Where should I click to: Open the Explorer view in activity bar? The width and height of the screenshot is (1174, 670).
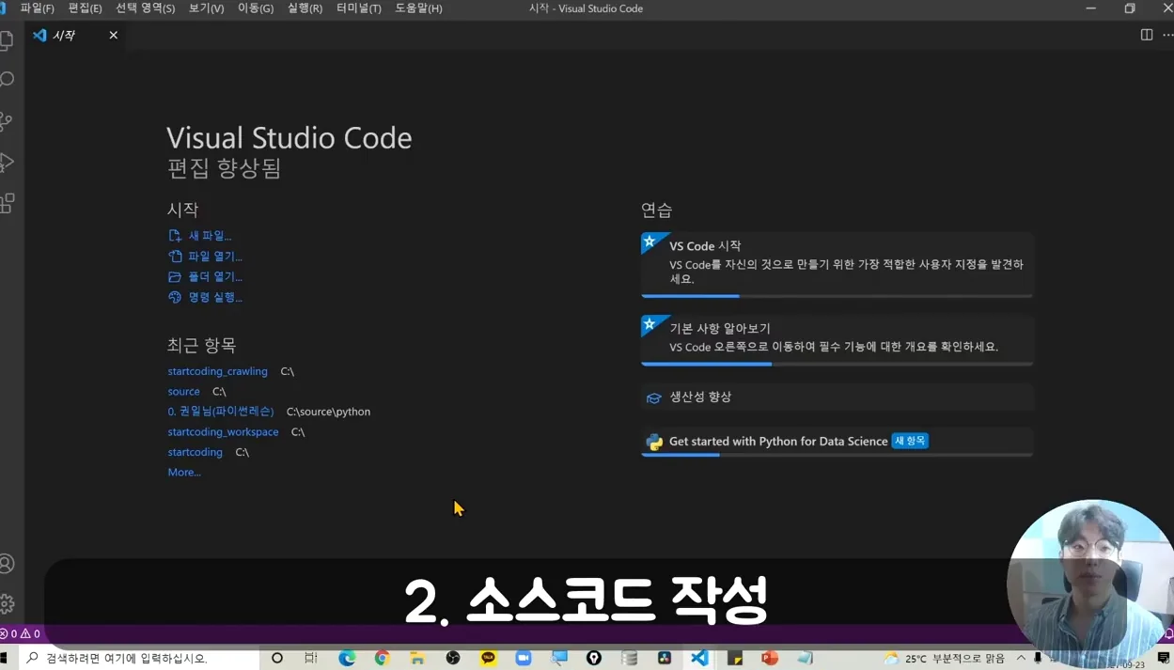tap(7, 40)
